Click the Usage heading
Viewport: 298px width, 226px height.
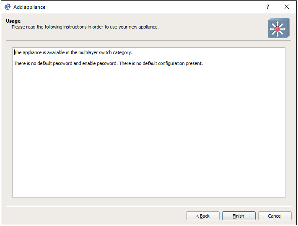click(13, 21)
